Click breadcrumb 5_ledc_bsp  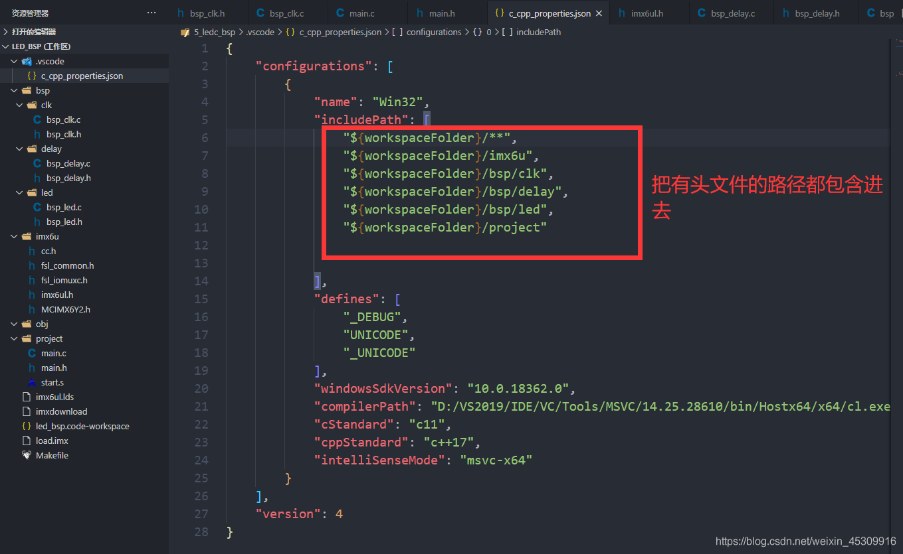pyautogui.click(x=215, y=32)
